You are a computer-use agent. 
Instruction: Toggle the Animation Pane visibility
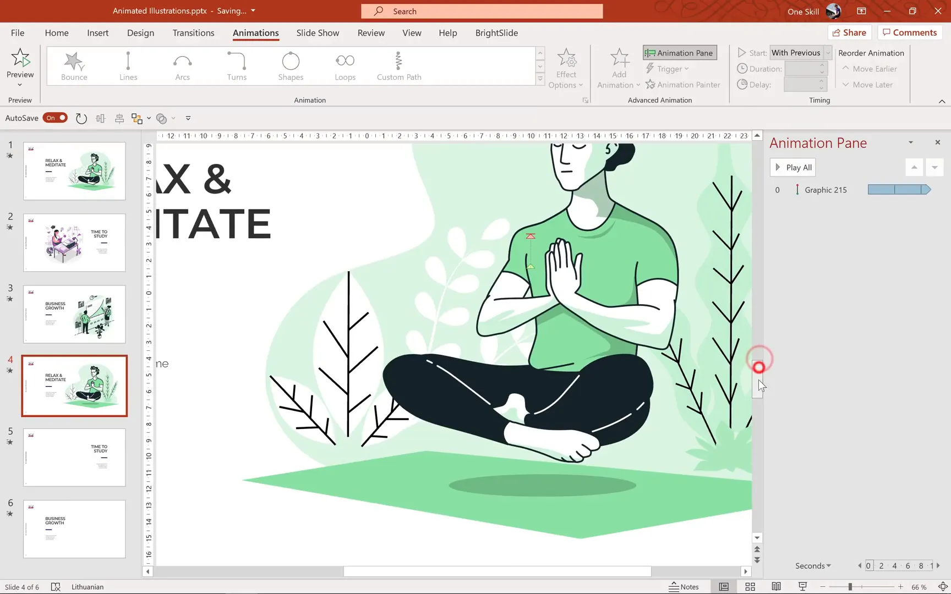[x=679, y=52]
